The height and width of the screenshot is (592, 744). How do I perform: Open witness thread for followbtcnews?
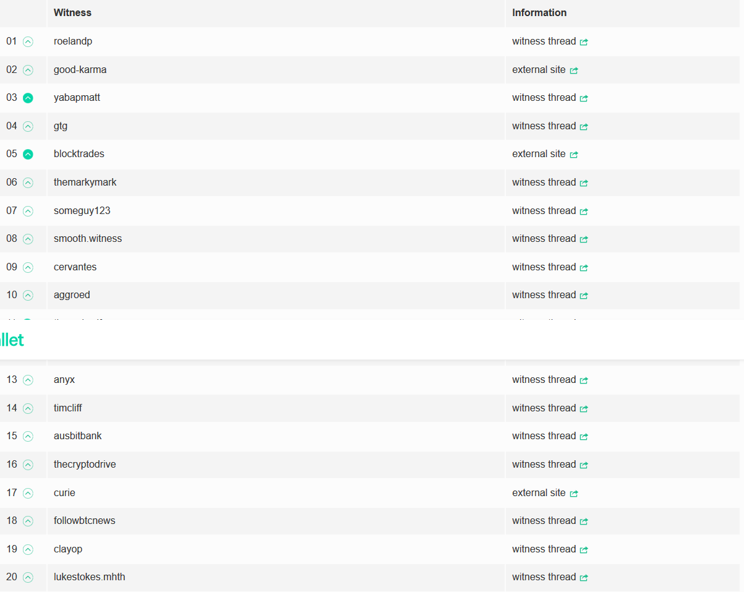tap(550, 521)
